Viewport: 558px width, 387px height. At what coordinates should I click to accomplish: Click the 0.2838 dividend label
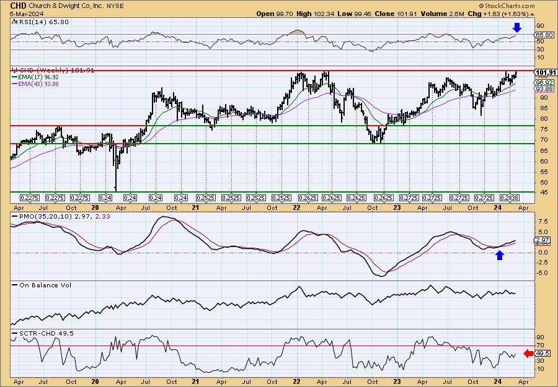509,198
